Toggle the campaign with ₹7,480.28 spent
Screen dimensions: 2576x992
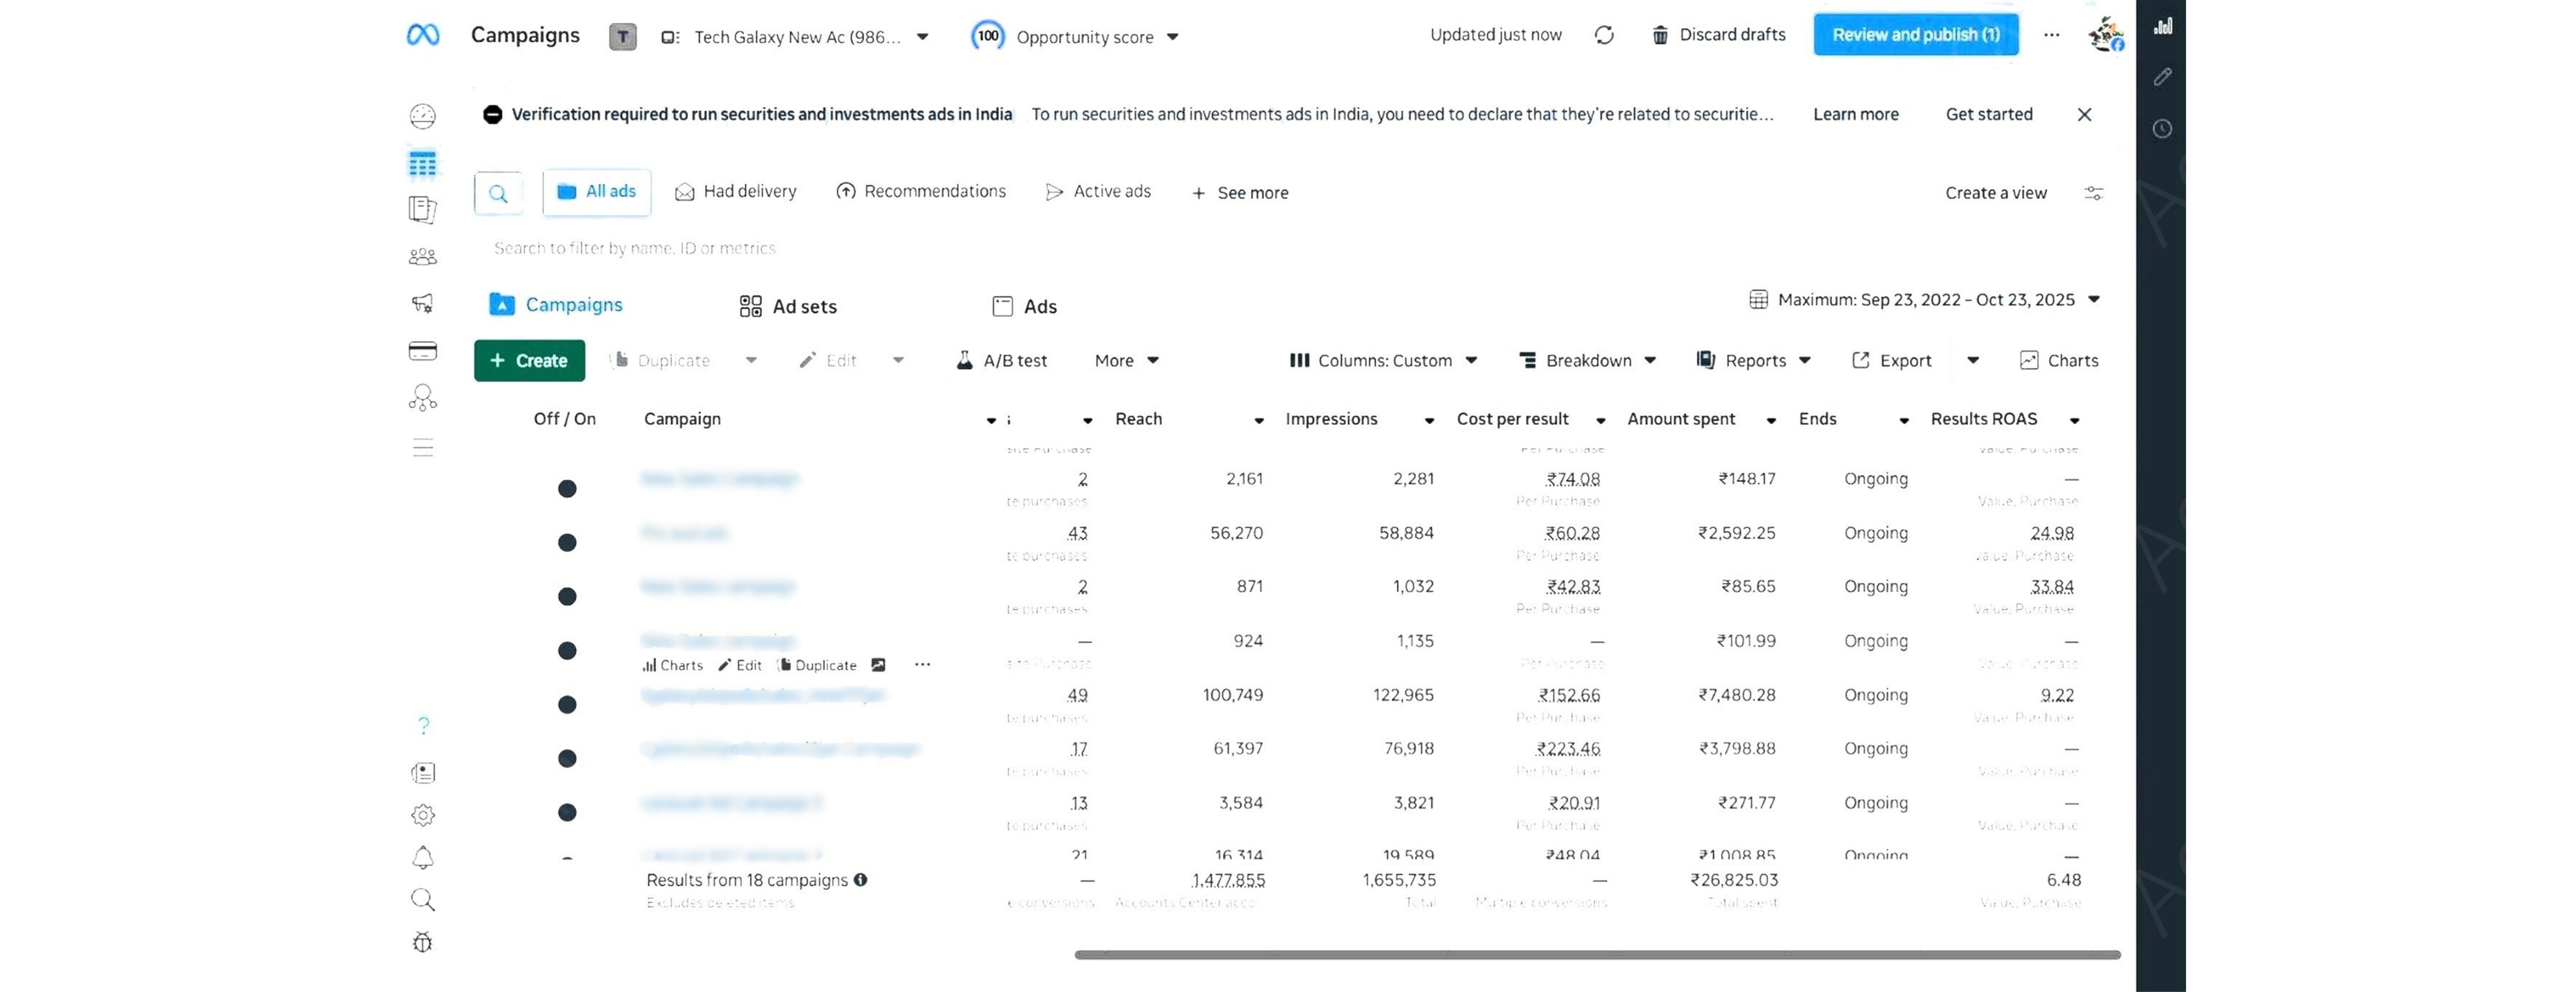(567, 705)
